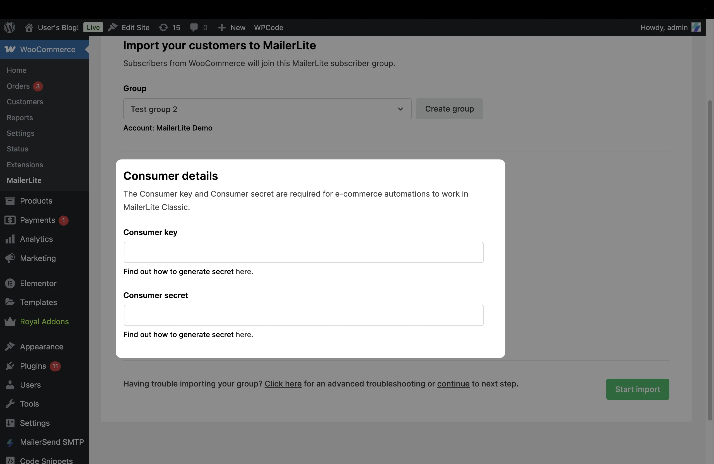Open the comments bubble icon

click(x=194, y=28)
